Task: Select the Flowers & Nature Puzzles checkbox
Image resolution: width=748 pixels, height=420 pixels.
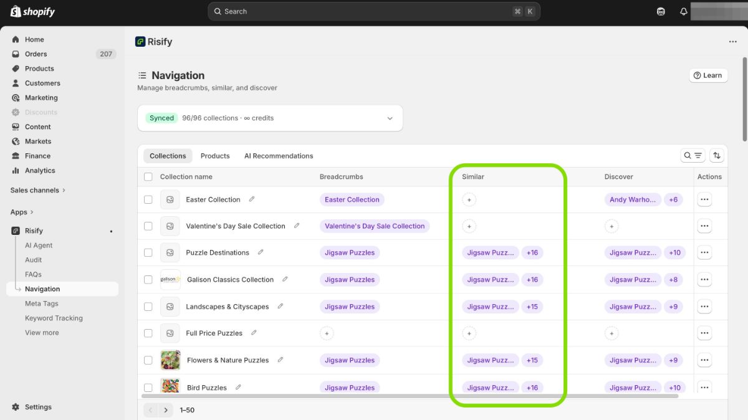Action: (x=148, y=360)
